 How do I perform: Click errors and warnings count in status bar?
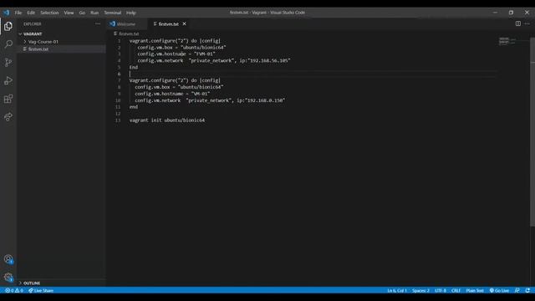tap(14, 290)
